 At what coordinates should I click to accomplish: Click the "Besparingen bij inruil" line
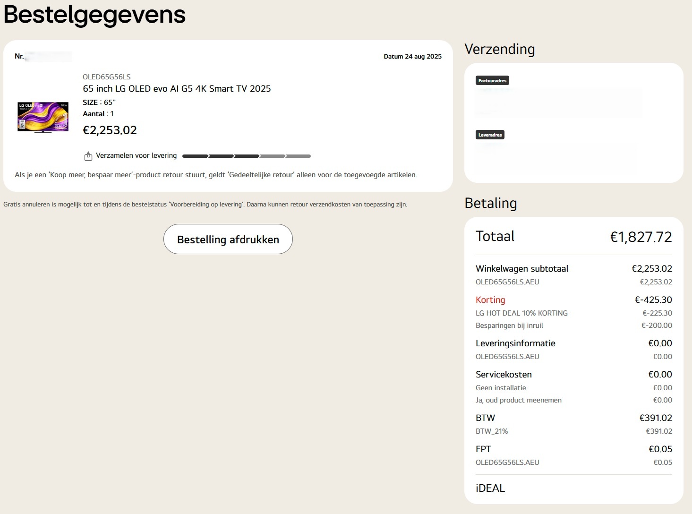pos(509,325)
